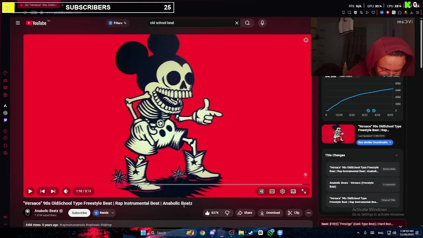Collapse the Title Changes section
The width and height of the screenshot is (423, 238).
point(397,155)
